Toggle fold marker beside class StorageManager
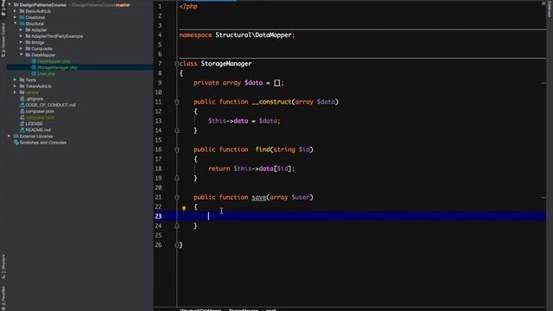 [176, 64]
